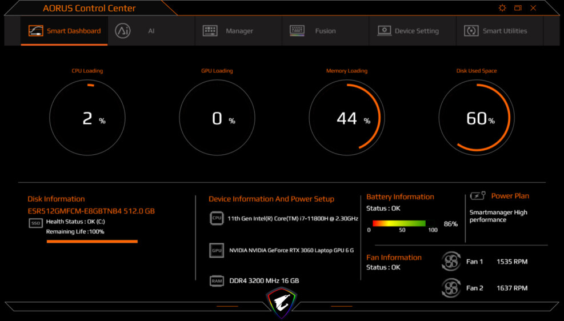Click the Memory Loading gauge
This screenshot has height=321, width=564.
[347, 118]
